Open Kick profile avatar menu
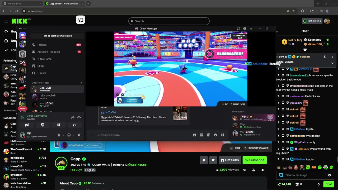The width and height of the screenshot is (338, 190). tap(327, 21)
